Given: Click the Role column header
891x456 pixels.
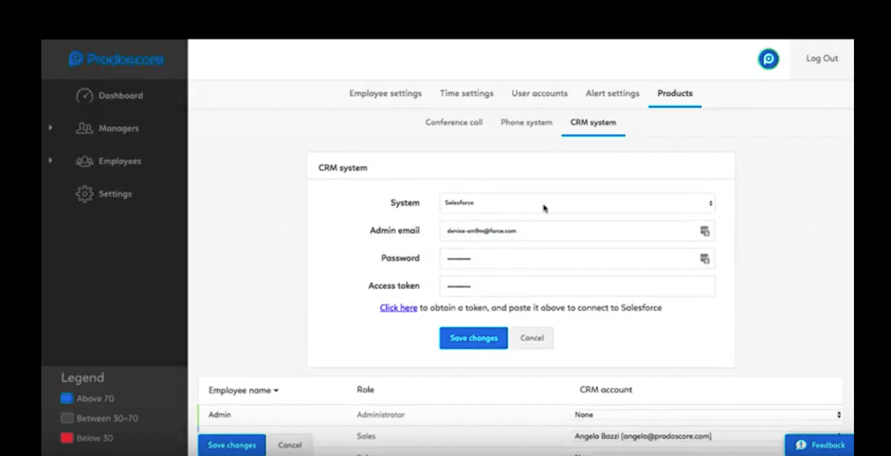Looking at the screenshot, I should (365, 390).
